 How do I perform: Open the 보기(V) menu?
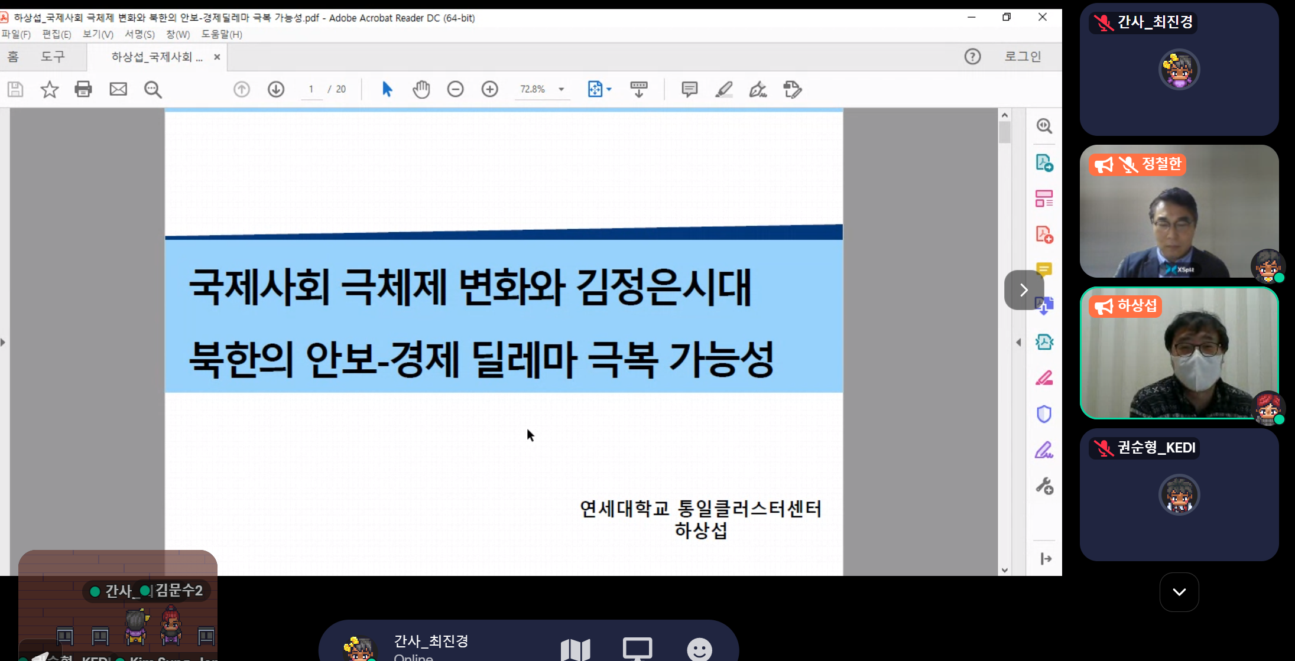click(98, 34)
